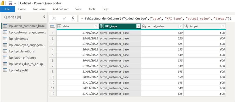Click the actual_value 123 data type icon
This screenshot has height=102, width=235.
144,26
